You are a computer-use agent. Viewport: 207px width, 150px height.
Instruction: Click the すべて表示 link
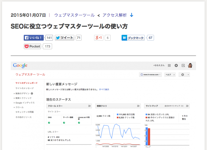pos(104,90)
